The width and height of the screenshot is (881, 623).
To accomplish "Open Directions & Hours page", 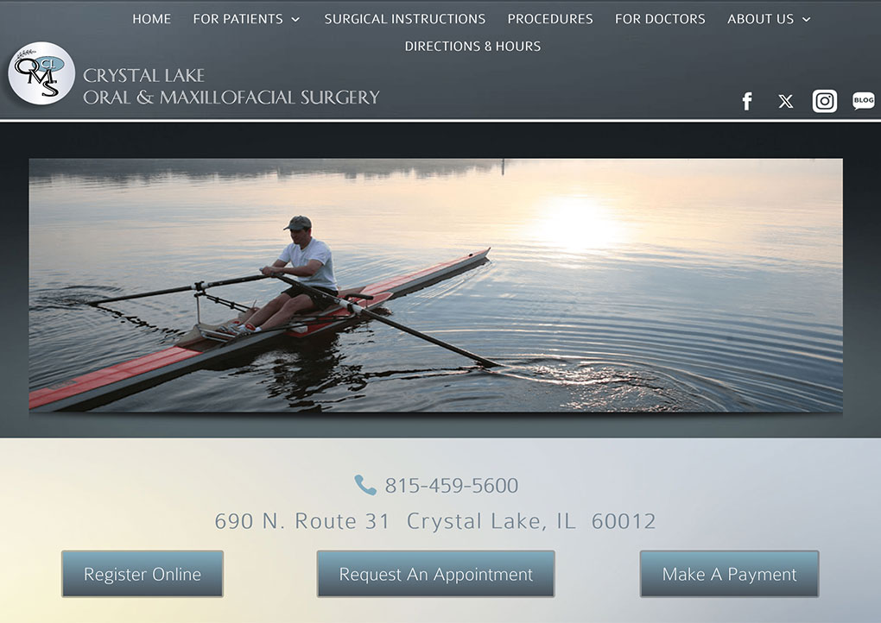I will pos(472,46).
